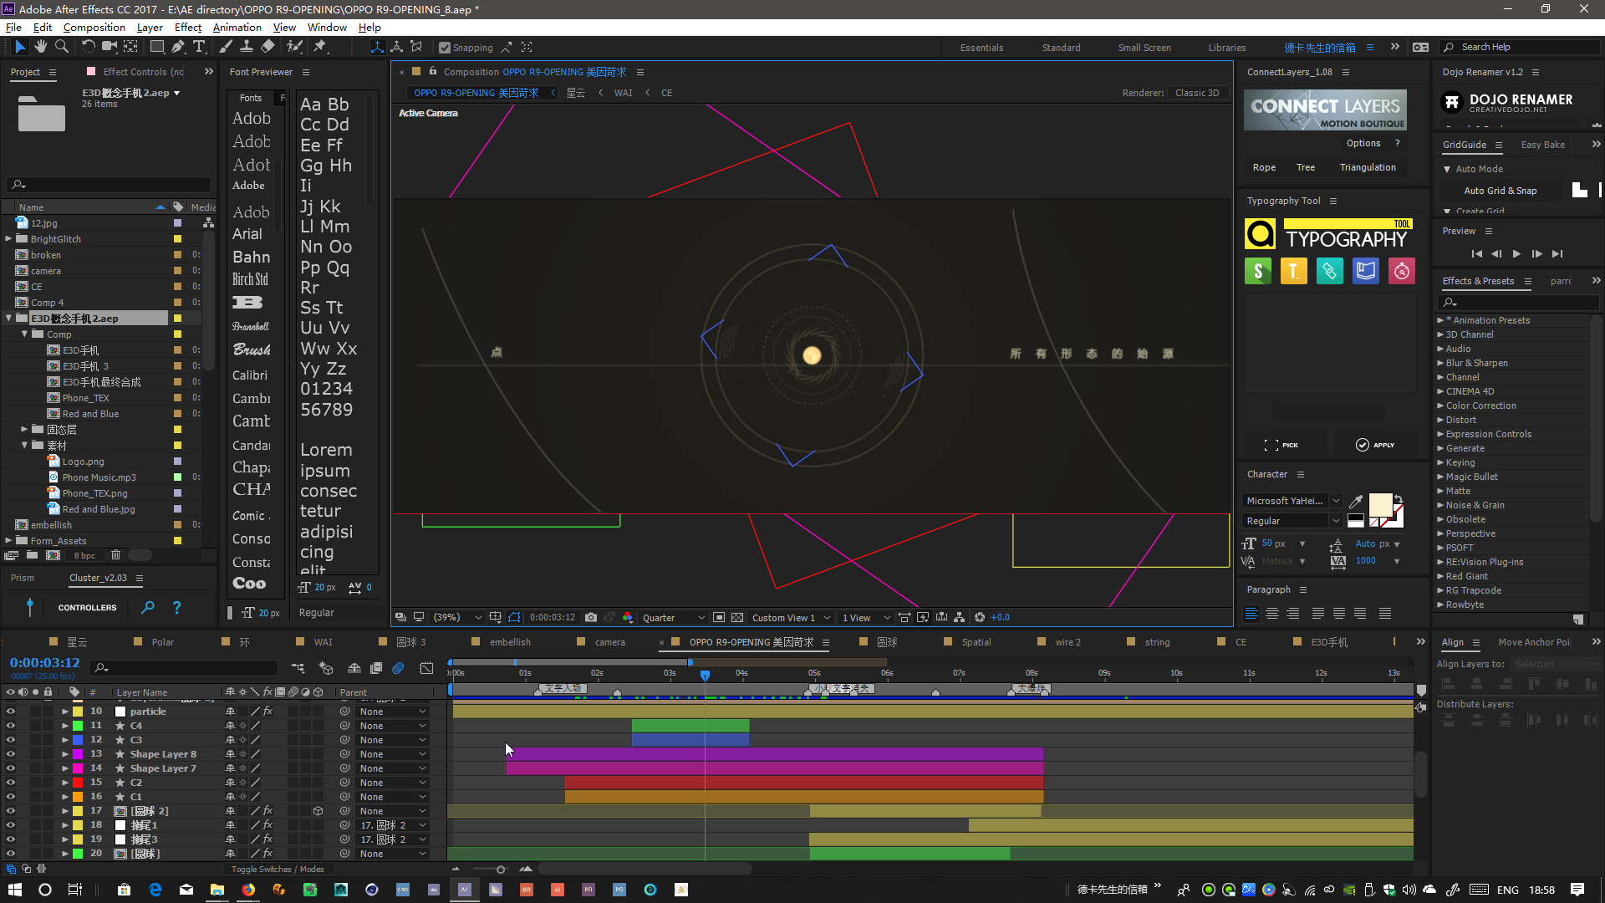Switch to the camera timeline tab

click(x=609, y=642)
